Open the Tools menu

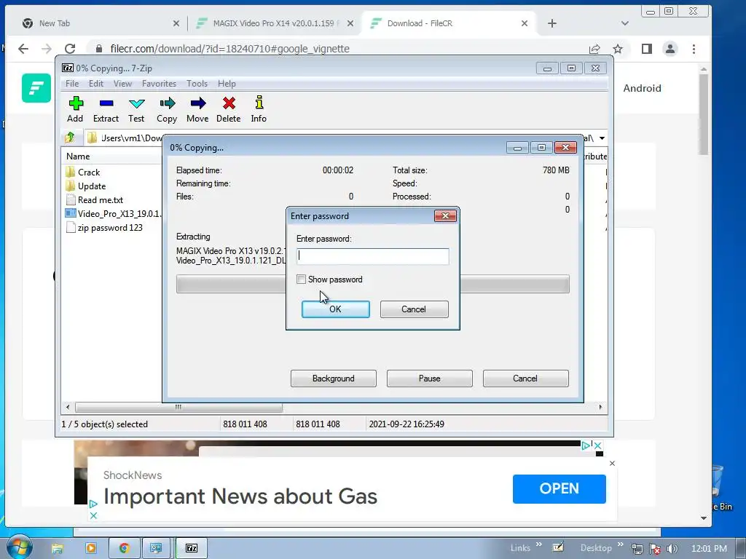[x=197, y=84]
